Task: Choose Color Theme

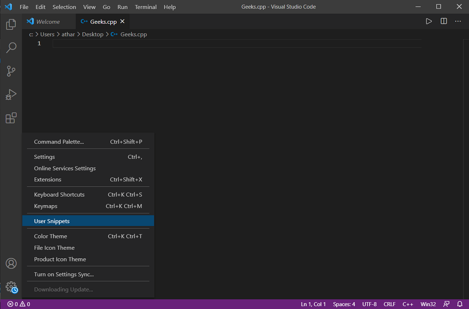Action: pos(88,236)
